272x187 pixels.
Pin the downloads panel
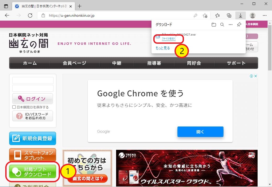[239, 25]
